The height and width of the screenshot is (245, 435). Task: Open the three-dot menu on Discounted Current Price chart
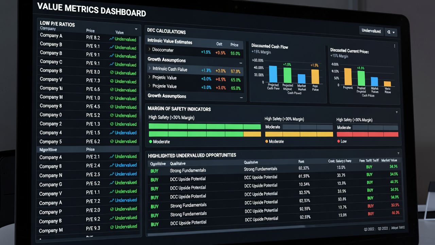point(395,46)
